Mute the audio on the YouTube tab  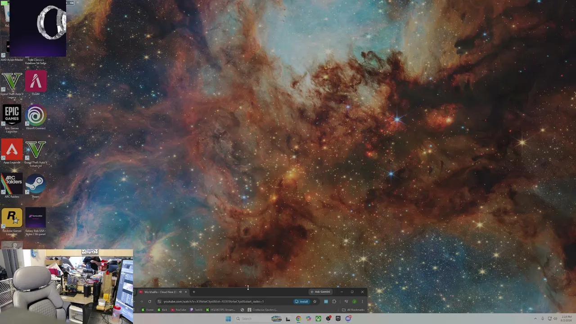pos(180,292)
